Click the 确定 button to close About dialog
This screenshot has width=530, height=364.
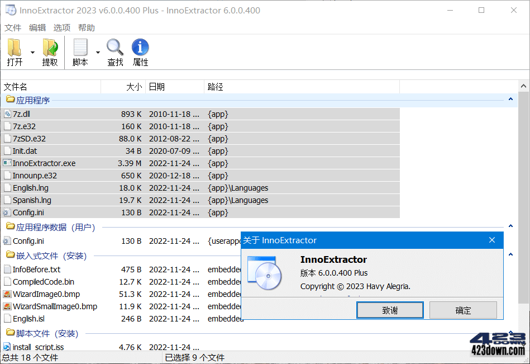click(463, 310)
